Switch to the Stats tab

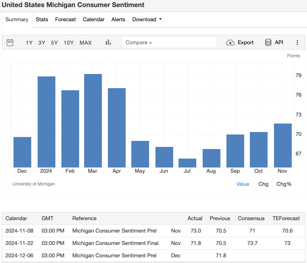pos(42,19)
